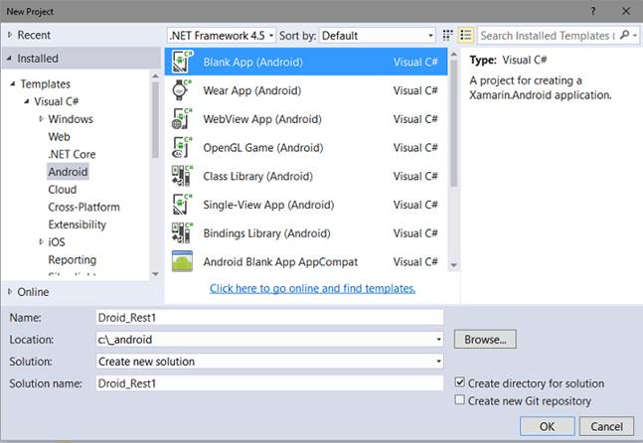The height and width of the screenshot is (443, 643).
Task: Click the Wear App watch icon
Action: 182,90
